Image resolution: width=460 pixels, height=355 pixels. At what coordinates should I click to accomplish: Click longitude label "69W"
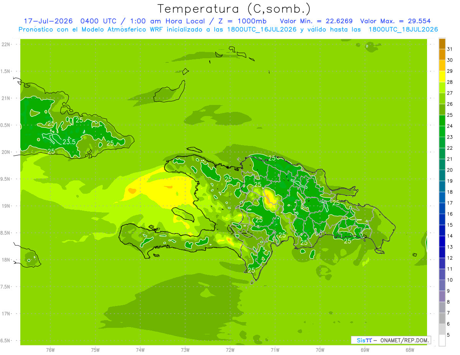pyautogui.click(x=365, y=350)
